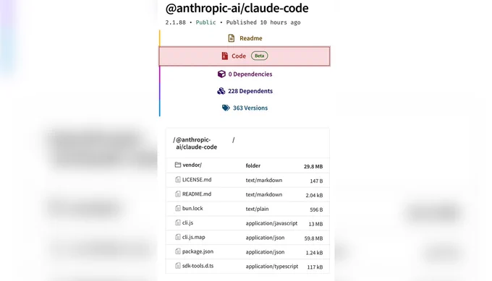
Task: Click the vendor folder icon
Action: pos(178,165)
